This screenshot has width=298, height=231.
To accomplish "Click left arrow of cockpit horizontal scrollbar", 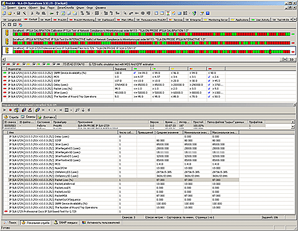I will click(4, 59).
